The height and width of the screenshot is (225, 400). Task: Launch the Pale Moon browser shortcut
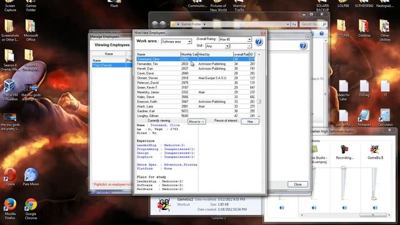click(x=31, y=176)
